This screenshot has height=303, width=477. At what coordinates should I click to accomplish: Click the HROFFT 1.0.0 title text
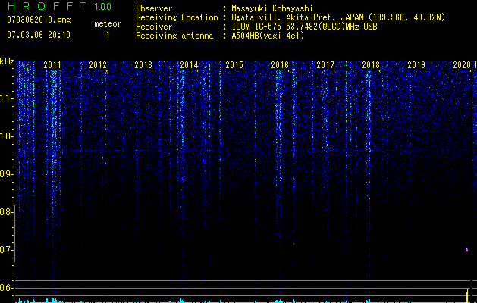[x=60, y=6]
